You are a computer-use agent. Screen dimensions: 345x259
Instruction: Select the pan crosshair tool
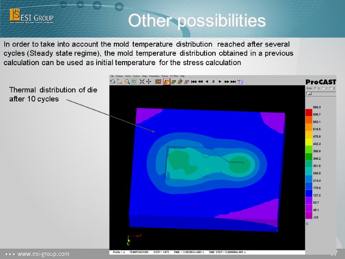148,81
